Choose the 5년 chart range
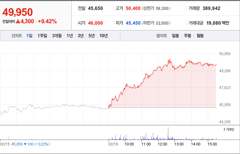The width and height of the screenshot is (240, 154). point(92,36)
